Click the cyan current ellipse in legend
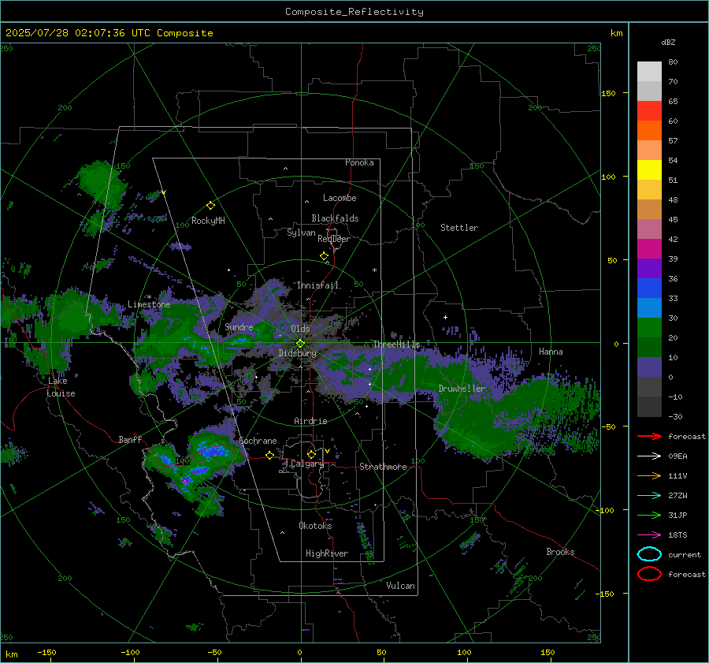709x663 pixels. (x=649, y=554)
